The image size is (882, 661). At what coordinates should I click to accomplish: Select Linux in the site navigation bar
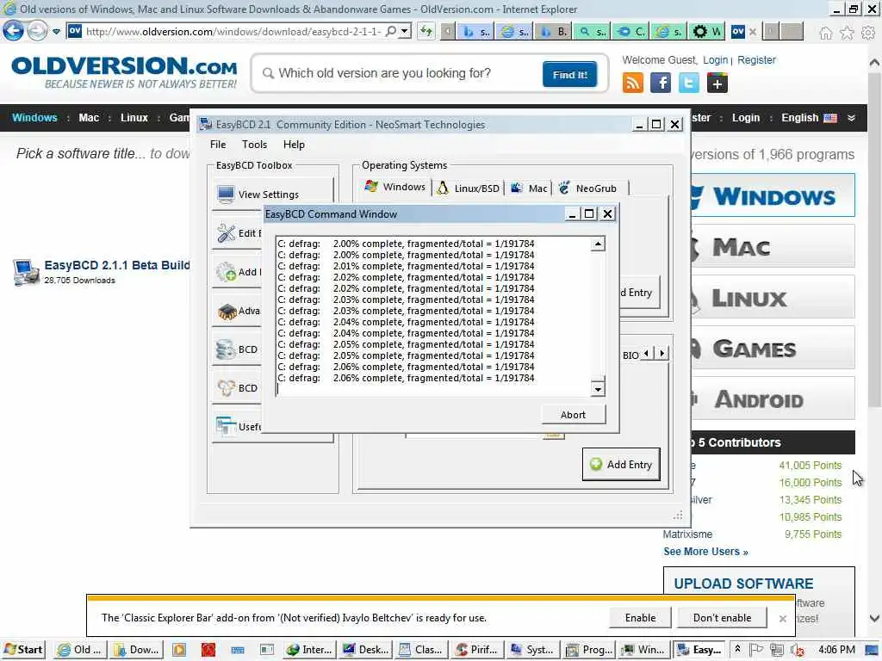(x=134, y=117)
